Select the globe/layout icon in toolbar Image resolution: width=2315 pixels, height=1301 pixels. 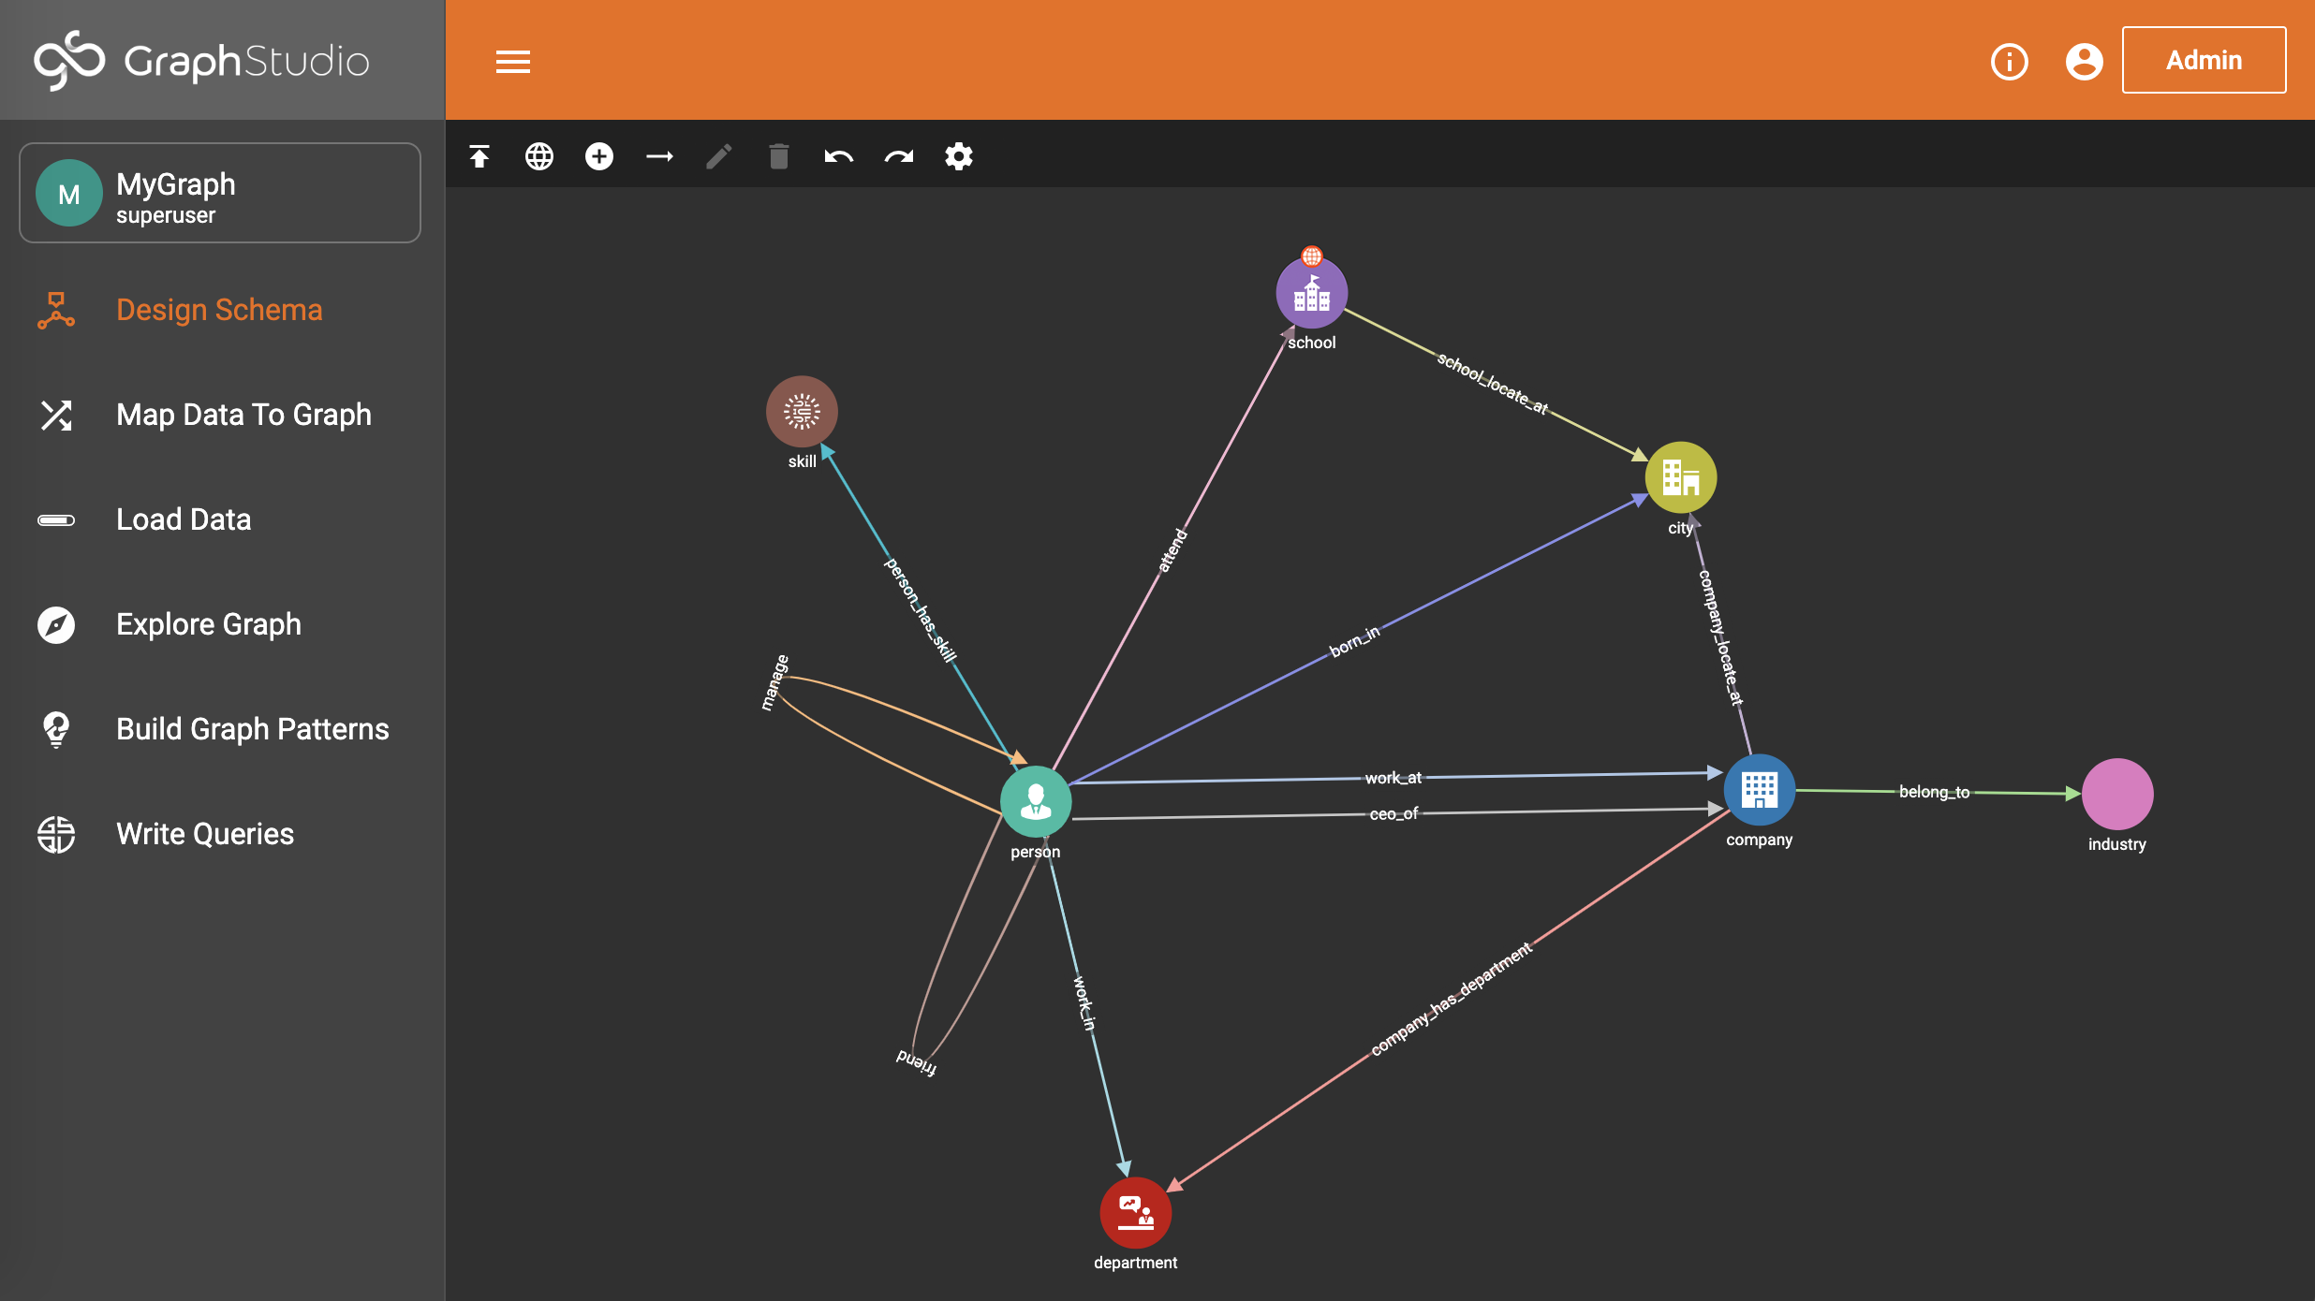click(540, 154)
